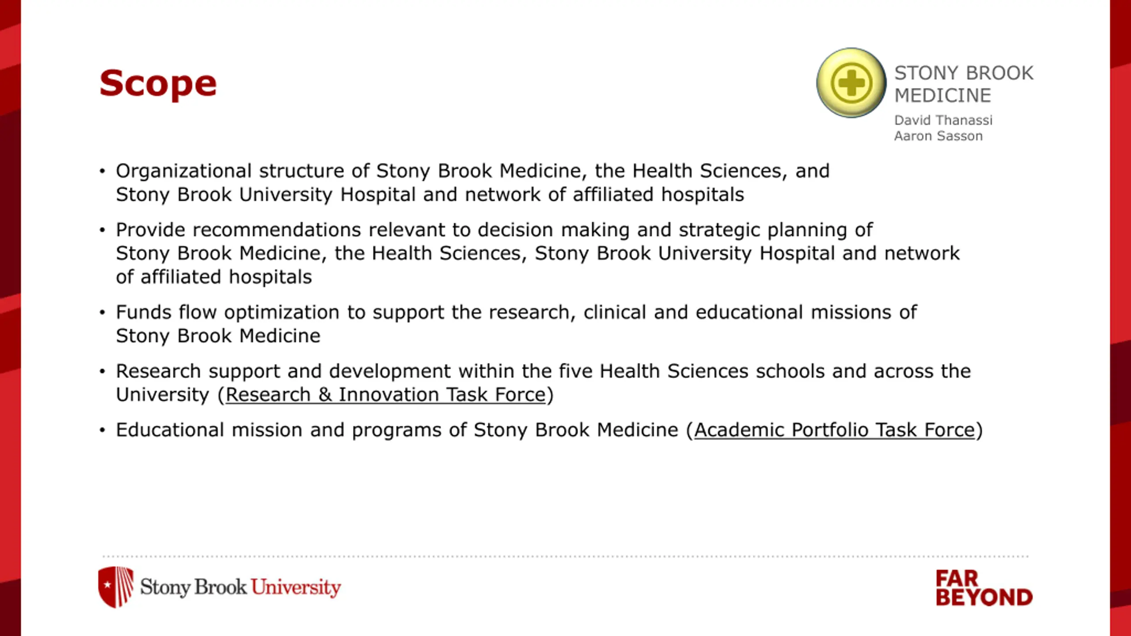1131x636 pixels.
Task: Click the Organizational structure bullet text
Action: coord(473,182)
